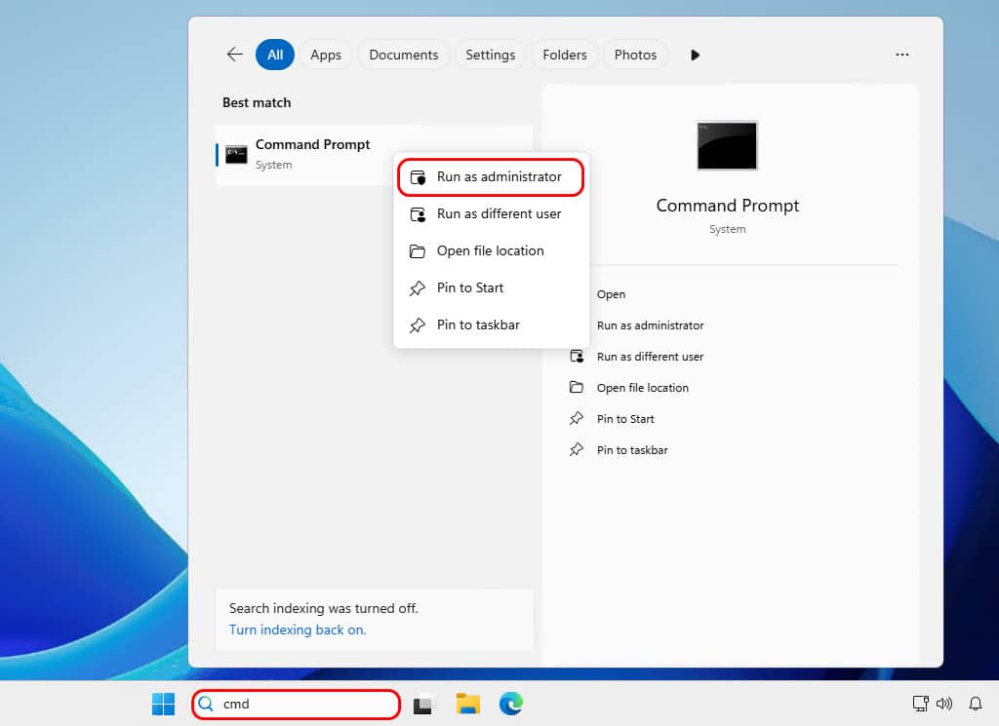Go back with the left arrow icon
Screen dimensions: 999x726
tap(234, 55)
